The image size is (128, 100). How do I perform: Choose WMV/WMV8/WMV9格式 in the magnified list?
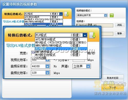point(61,46)
